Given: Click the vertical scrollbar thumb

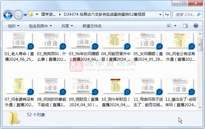Looking at the screenshot, I should click(x=200, y=45).
